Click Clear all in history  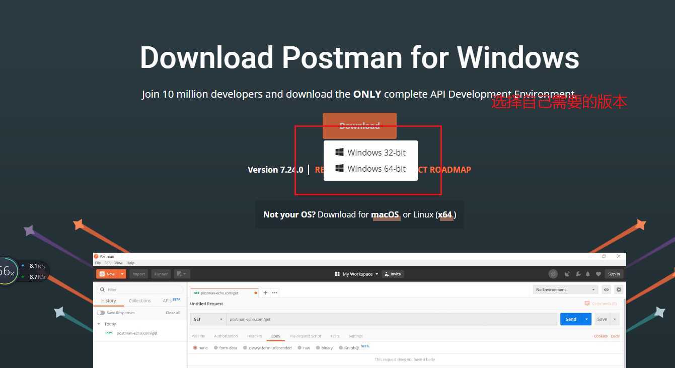coord(173,313)
